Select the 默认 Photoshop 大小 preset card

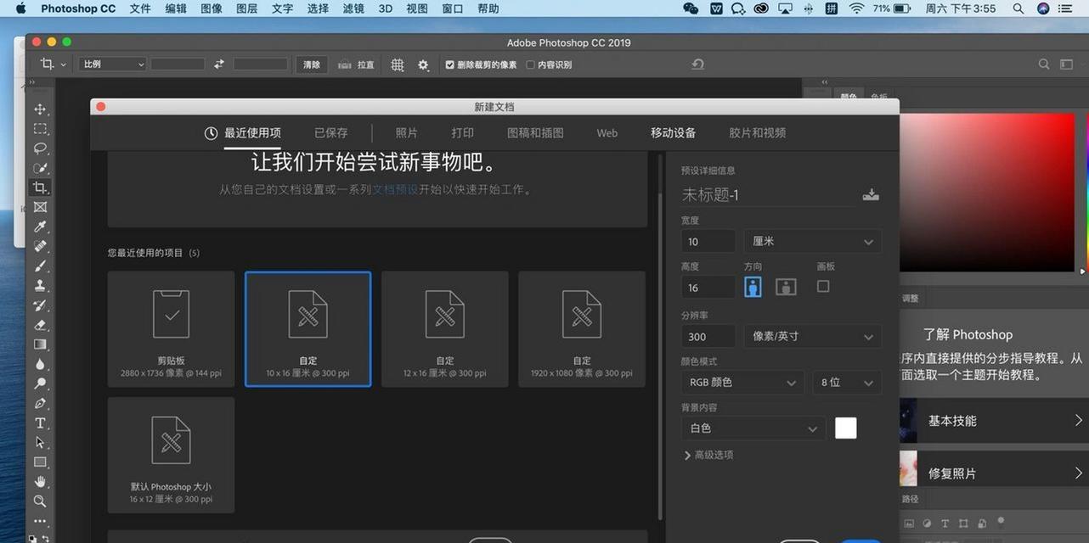click(x=172, y=455)
